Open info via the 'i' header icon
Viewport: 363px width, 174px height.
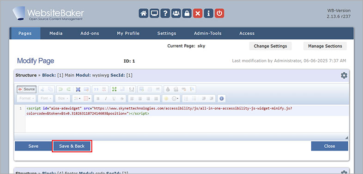[208, 13]
